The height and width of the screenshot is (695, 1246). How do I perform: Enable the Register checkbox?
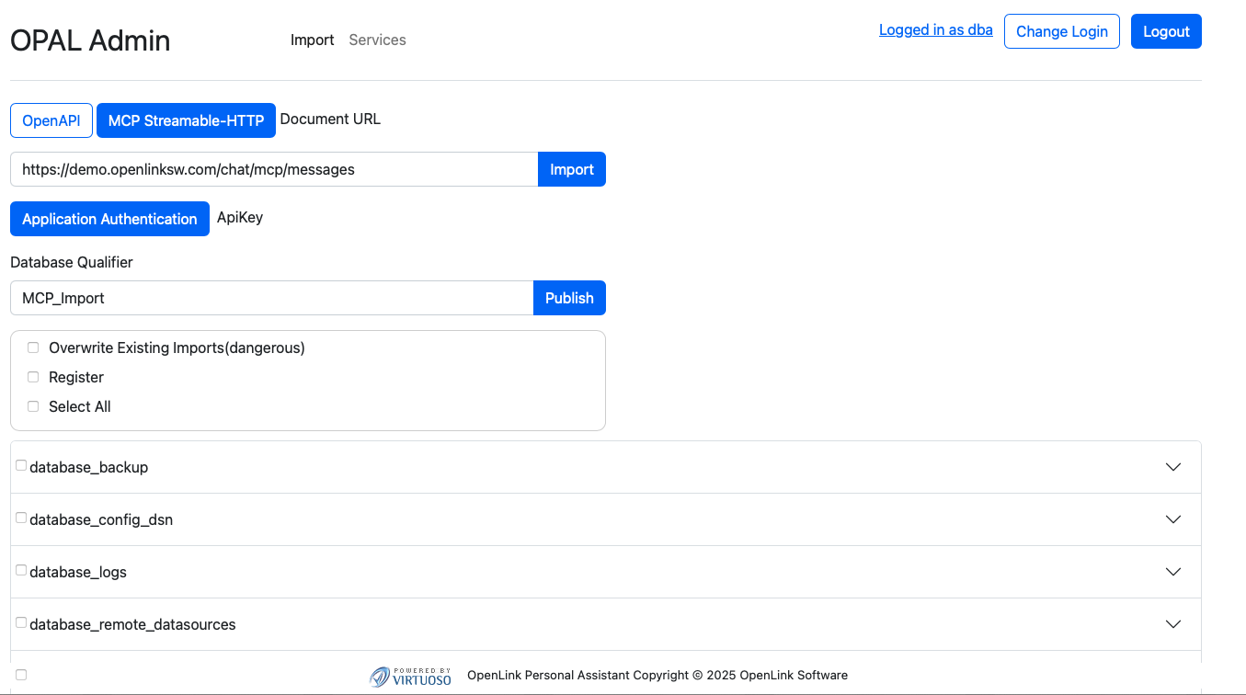point(33,377)
